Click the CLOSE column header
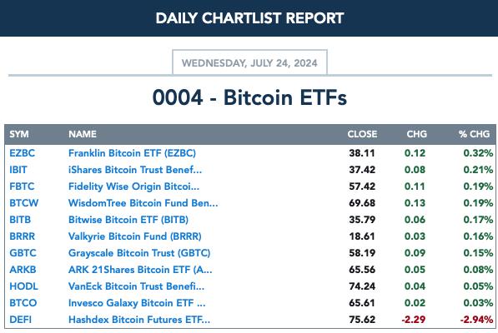498x333 pixels. coord(362,134)
